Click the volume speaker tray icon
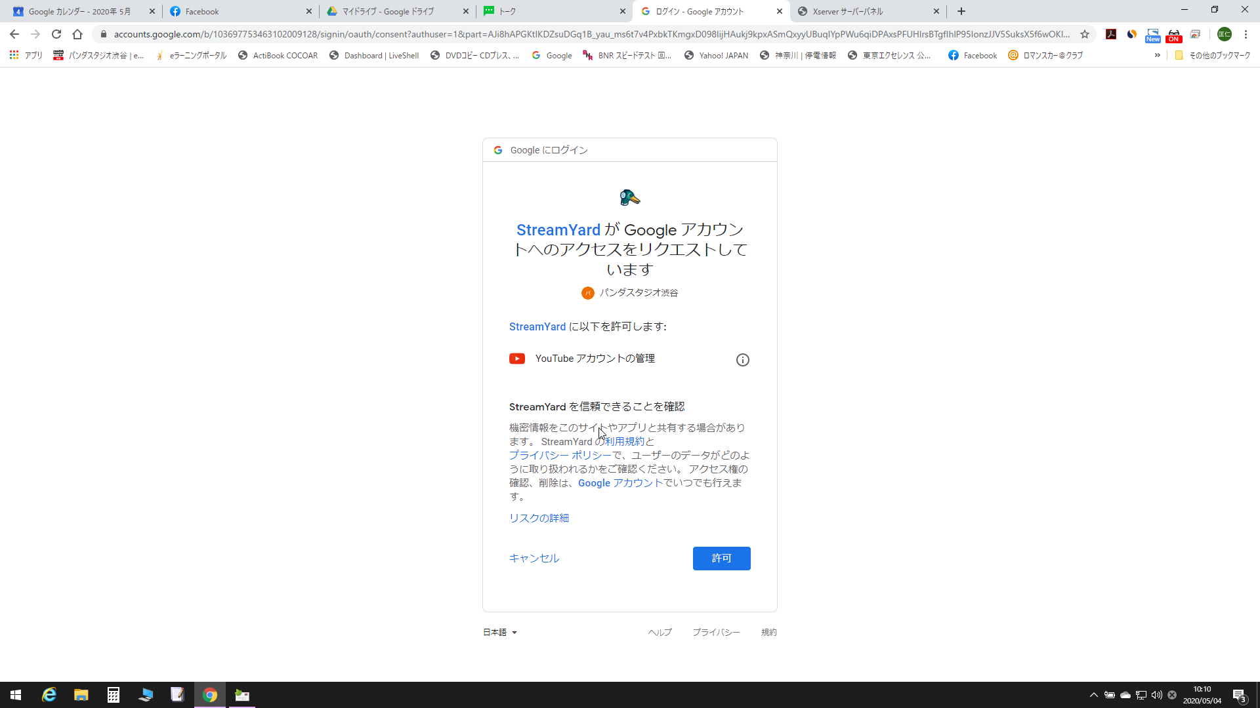 point(1156,695)
